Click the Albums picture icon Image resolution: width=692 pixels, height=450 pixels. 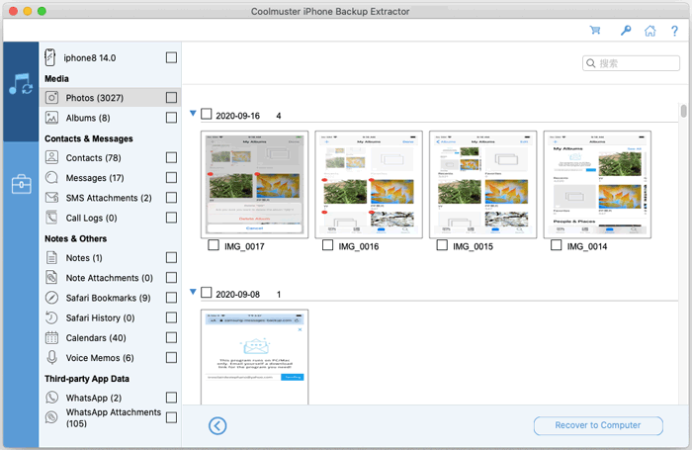click(51, 118)
